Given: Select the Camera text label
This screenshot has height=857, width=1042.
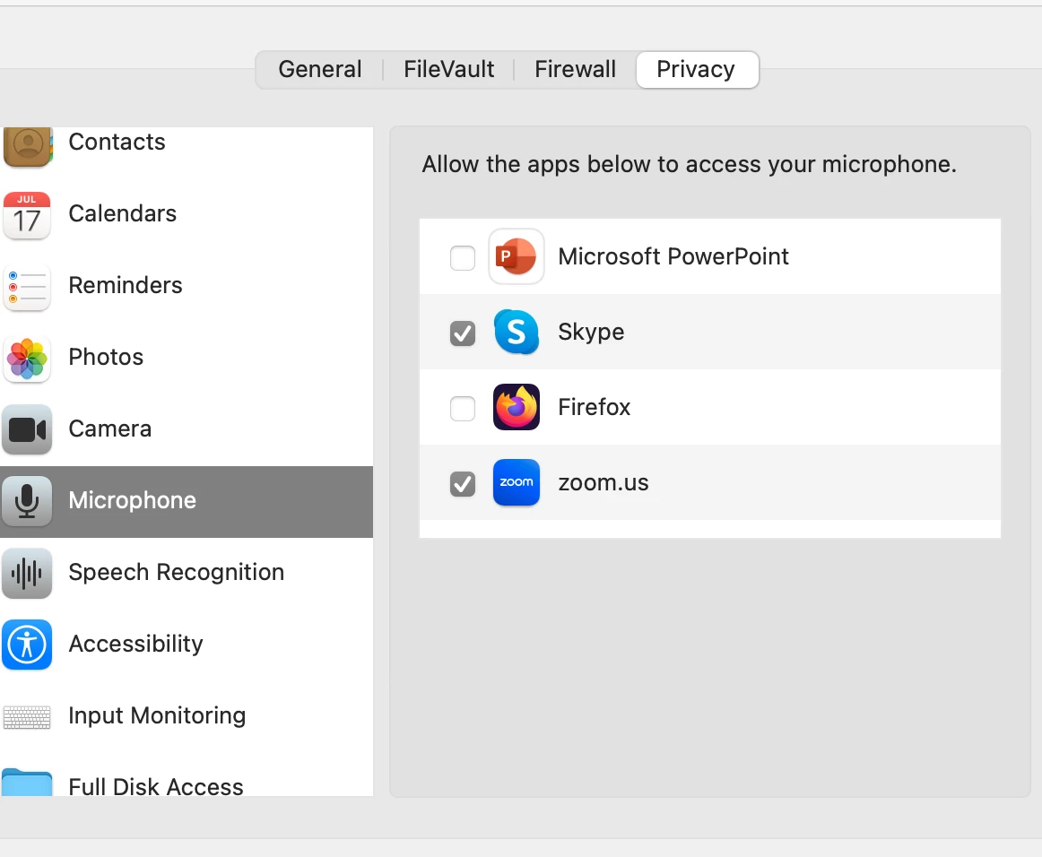Looking at the screenshot, I should 109,428.
